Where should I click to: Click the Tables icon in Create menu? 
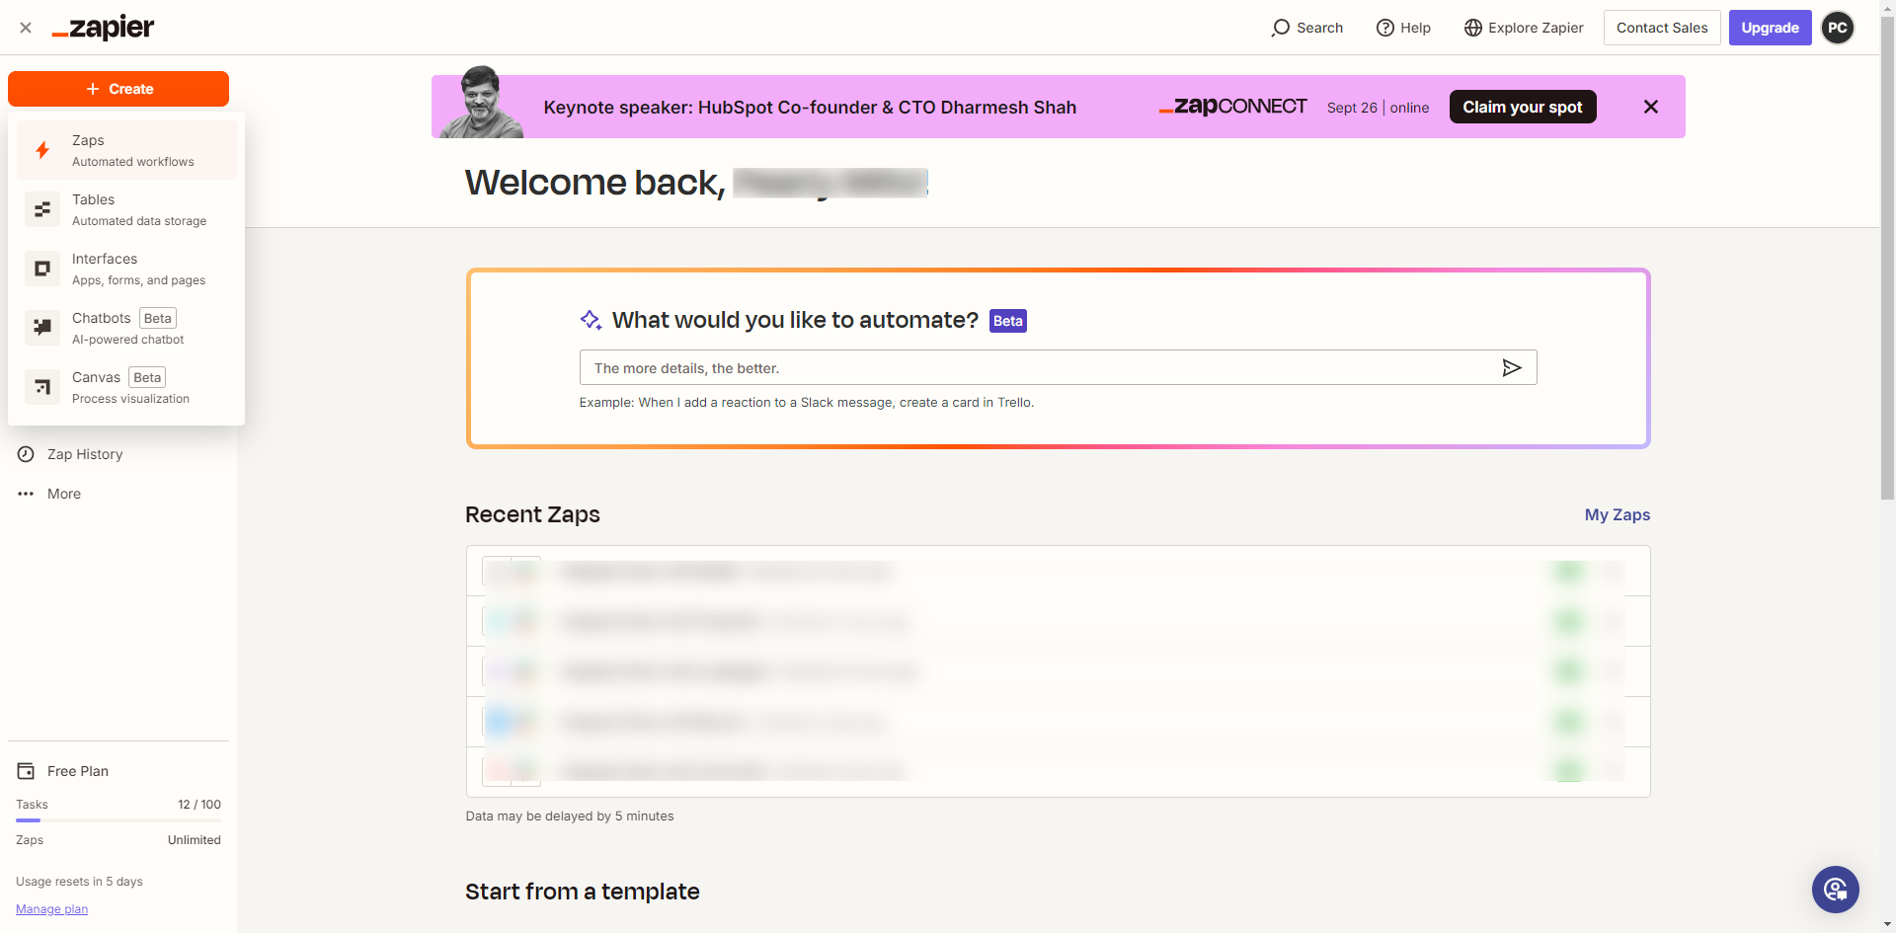coord(42,209)
